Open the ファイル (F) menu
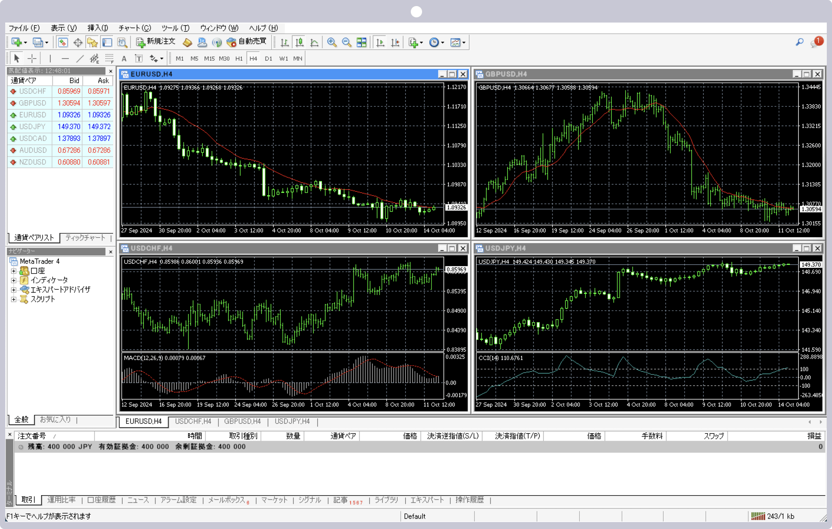The height and width of the screenshot is (529, 832). pyautogui.click(x=24, y=28)
